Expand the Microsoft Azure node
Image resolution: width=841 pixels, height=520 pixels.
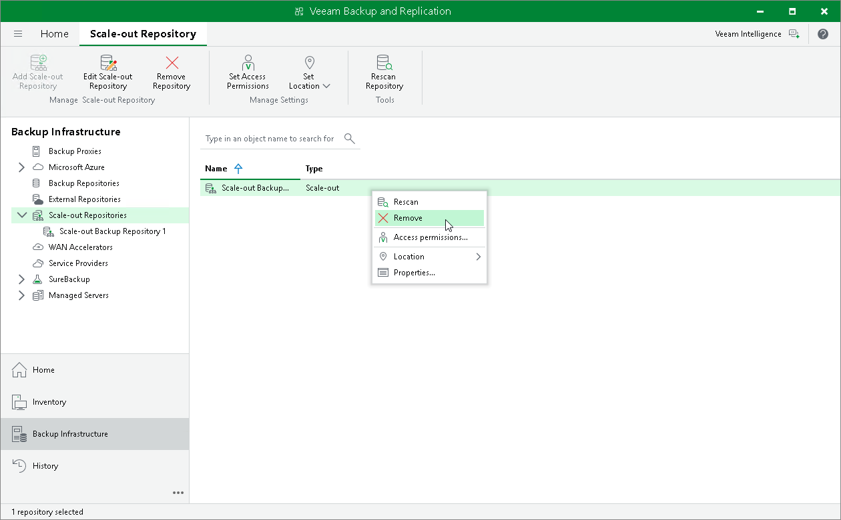pyautogui.click(x=21, y=167)
